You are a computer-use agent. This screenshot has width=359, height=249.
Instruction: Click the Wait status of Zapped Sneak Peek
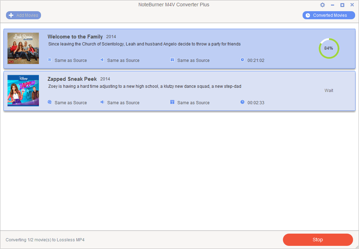pos(329,91)
